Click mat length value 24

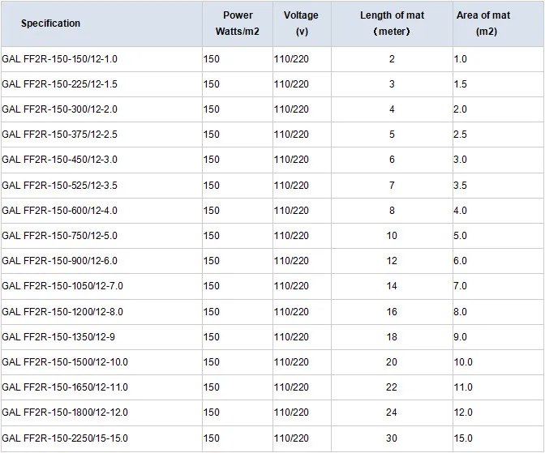coord(392,412)
